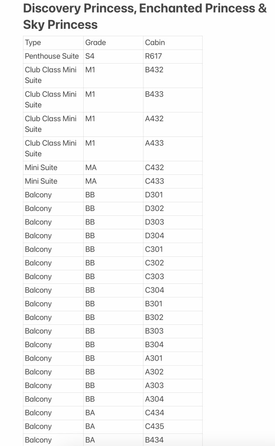
Task: Click the Cabin column header
Action: [155, 42]
